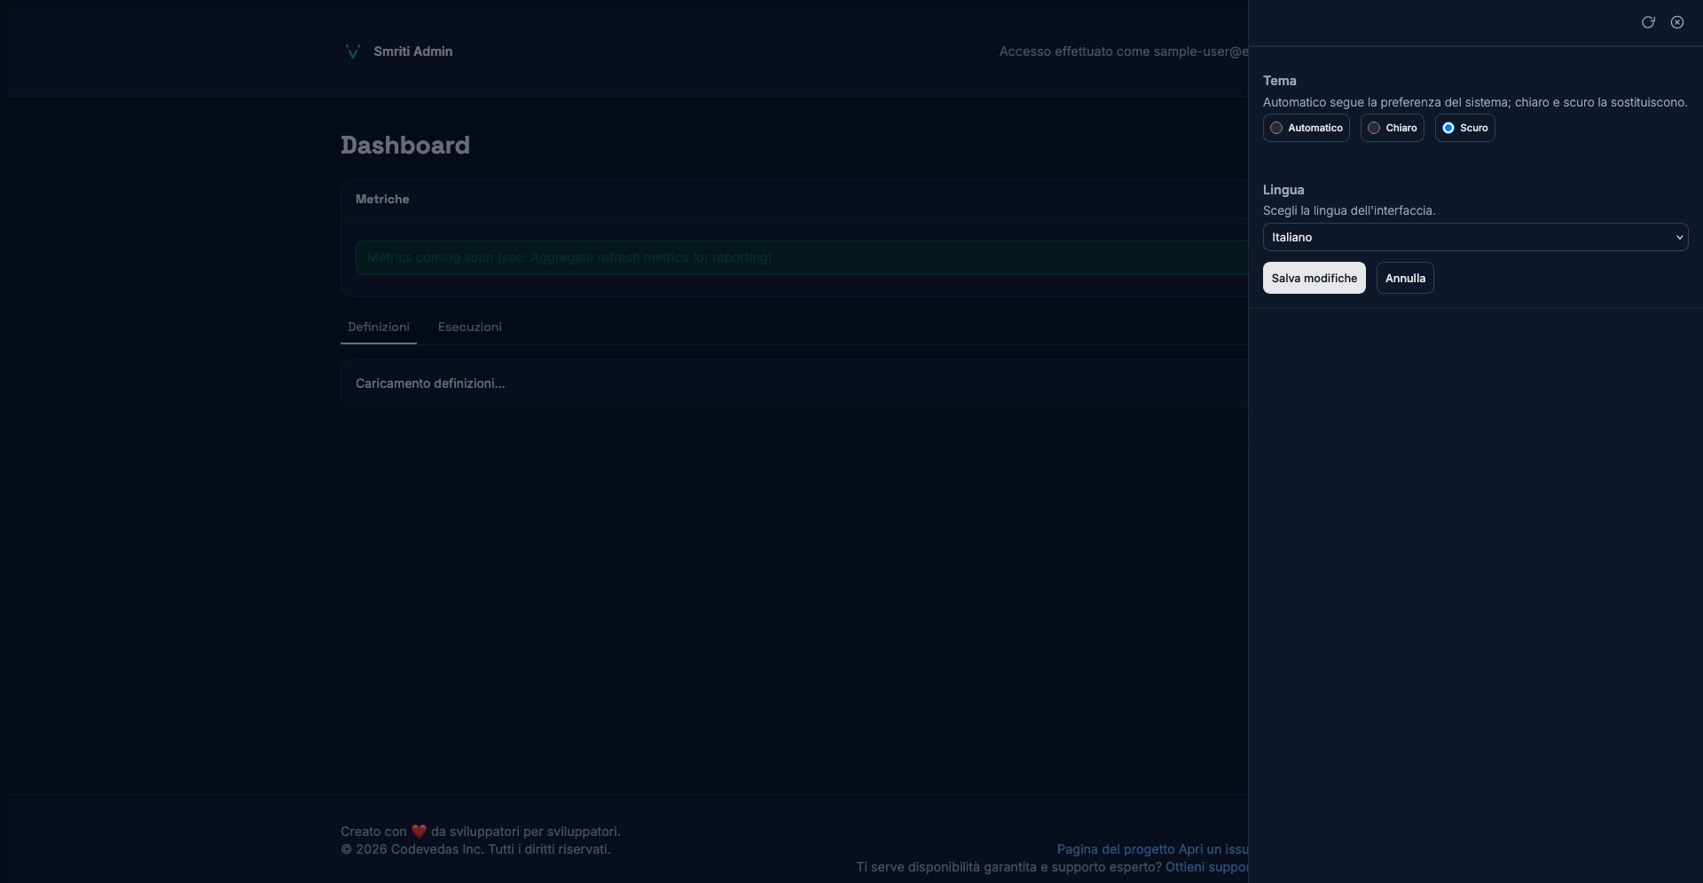Image resolution: width=1703 pixels, height=883 pixels.
Task: Click the Smriti Admin title text
Action: (412, 51)
